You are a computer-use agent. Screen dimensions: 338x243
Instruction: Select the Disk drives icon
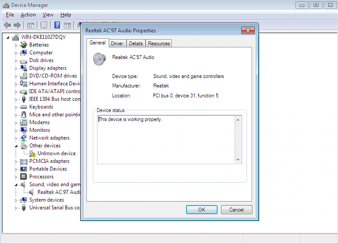point(23,61)
